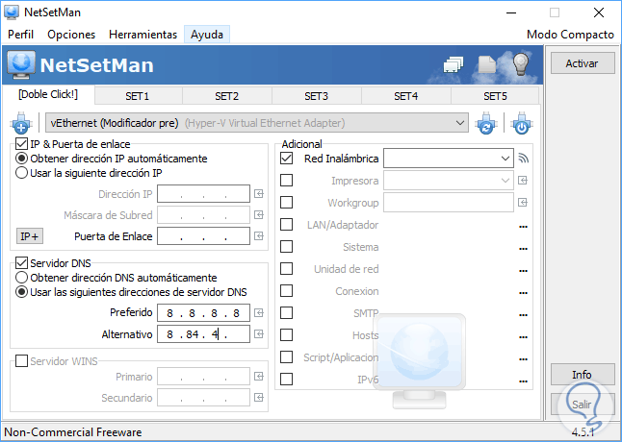Click the get-current arrow next to Puerta de Enlace
The width and height of the screenshot is (622, 442).
click(x=259, y=236)
